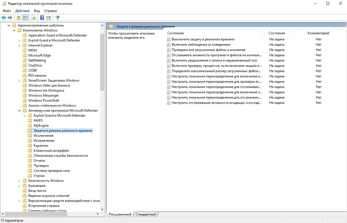347x223 pixels.
Task: Expand the Безопасность Windows node
Action: tap(19, 181)
